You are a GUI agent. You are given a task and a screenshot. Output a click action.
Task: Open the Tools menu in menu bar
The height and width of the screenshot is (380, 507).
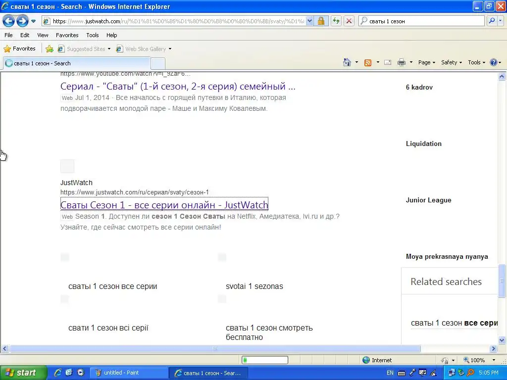93,35
